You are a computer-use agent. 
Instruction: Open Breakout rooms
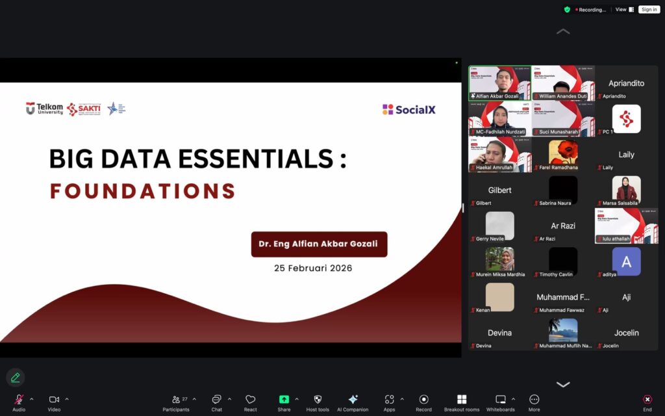(462, 400)
